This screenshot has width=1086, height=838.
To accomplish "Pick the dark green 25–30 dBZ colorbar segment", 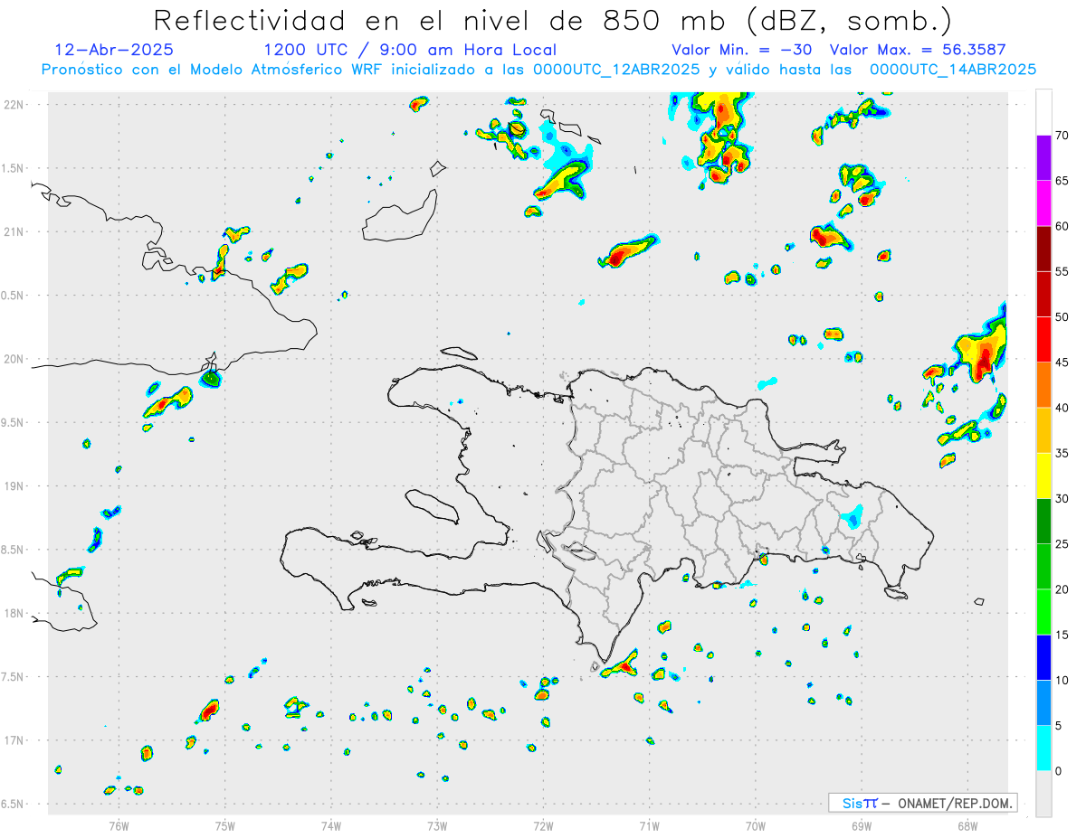I will tap(1043, 522).
